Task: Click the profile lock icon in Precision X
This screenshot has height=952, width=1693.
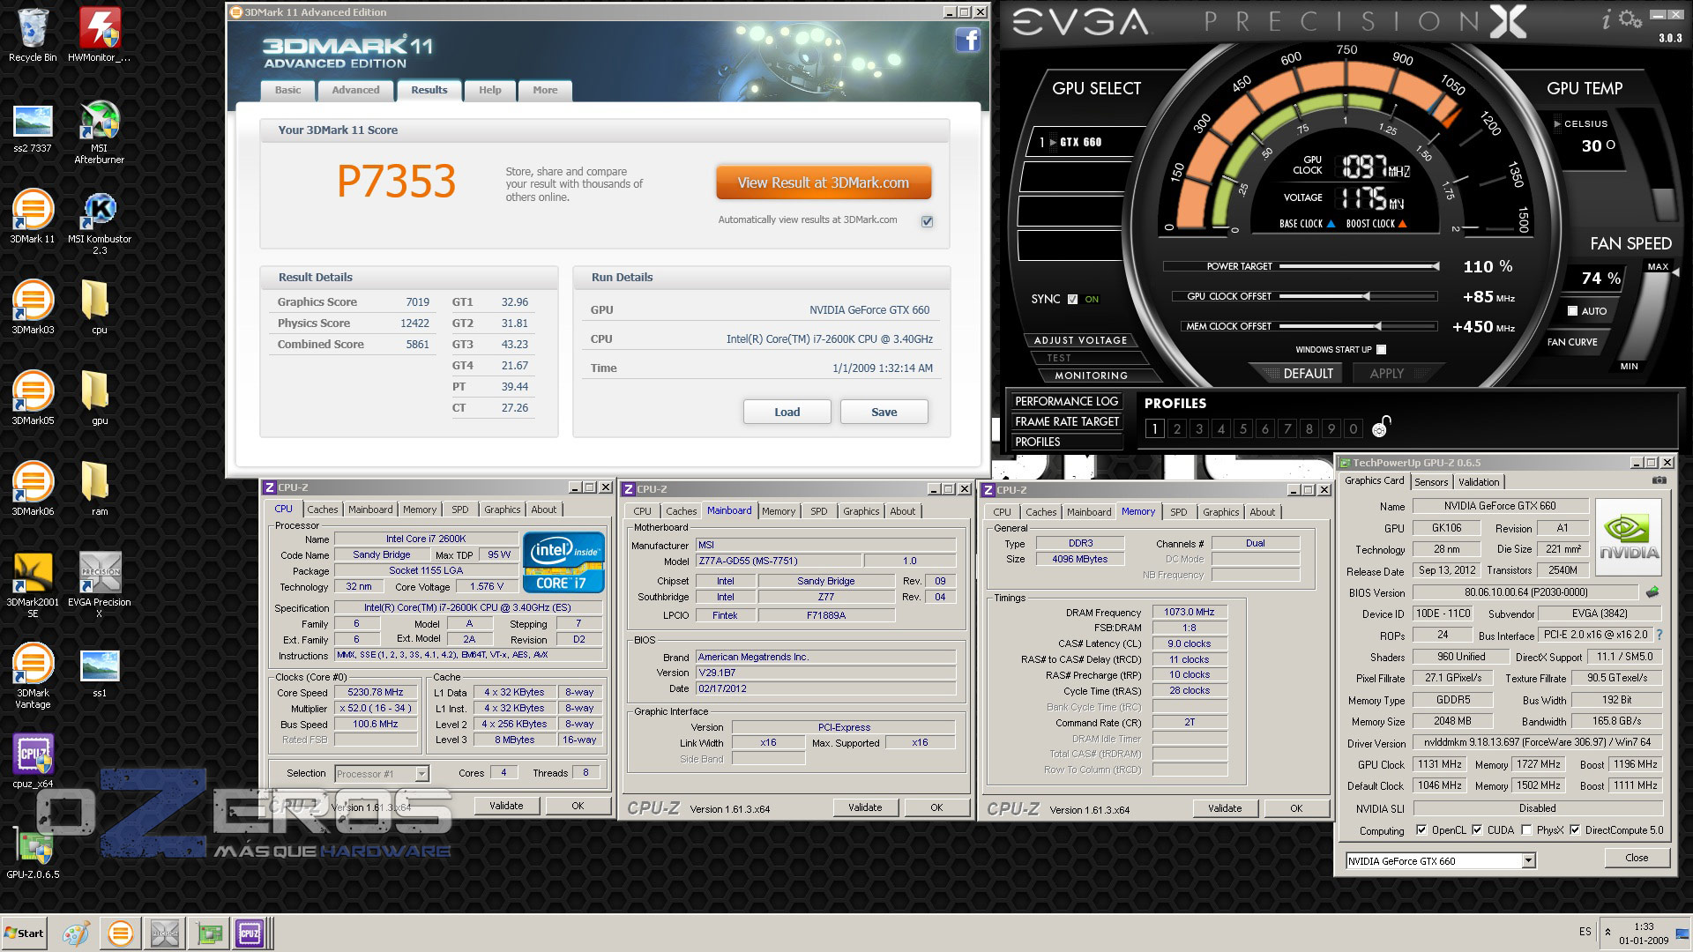Action: pos(1381,428)
